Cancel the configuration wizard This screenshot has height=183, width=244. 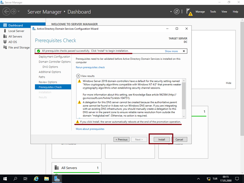tap(179, 139)
